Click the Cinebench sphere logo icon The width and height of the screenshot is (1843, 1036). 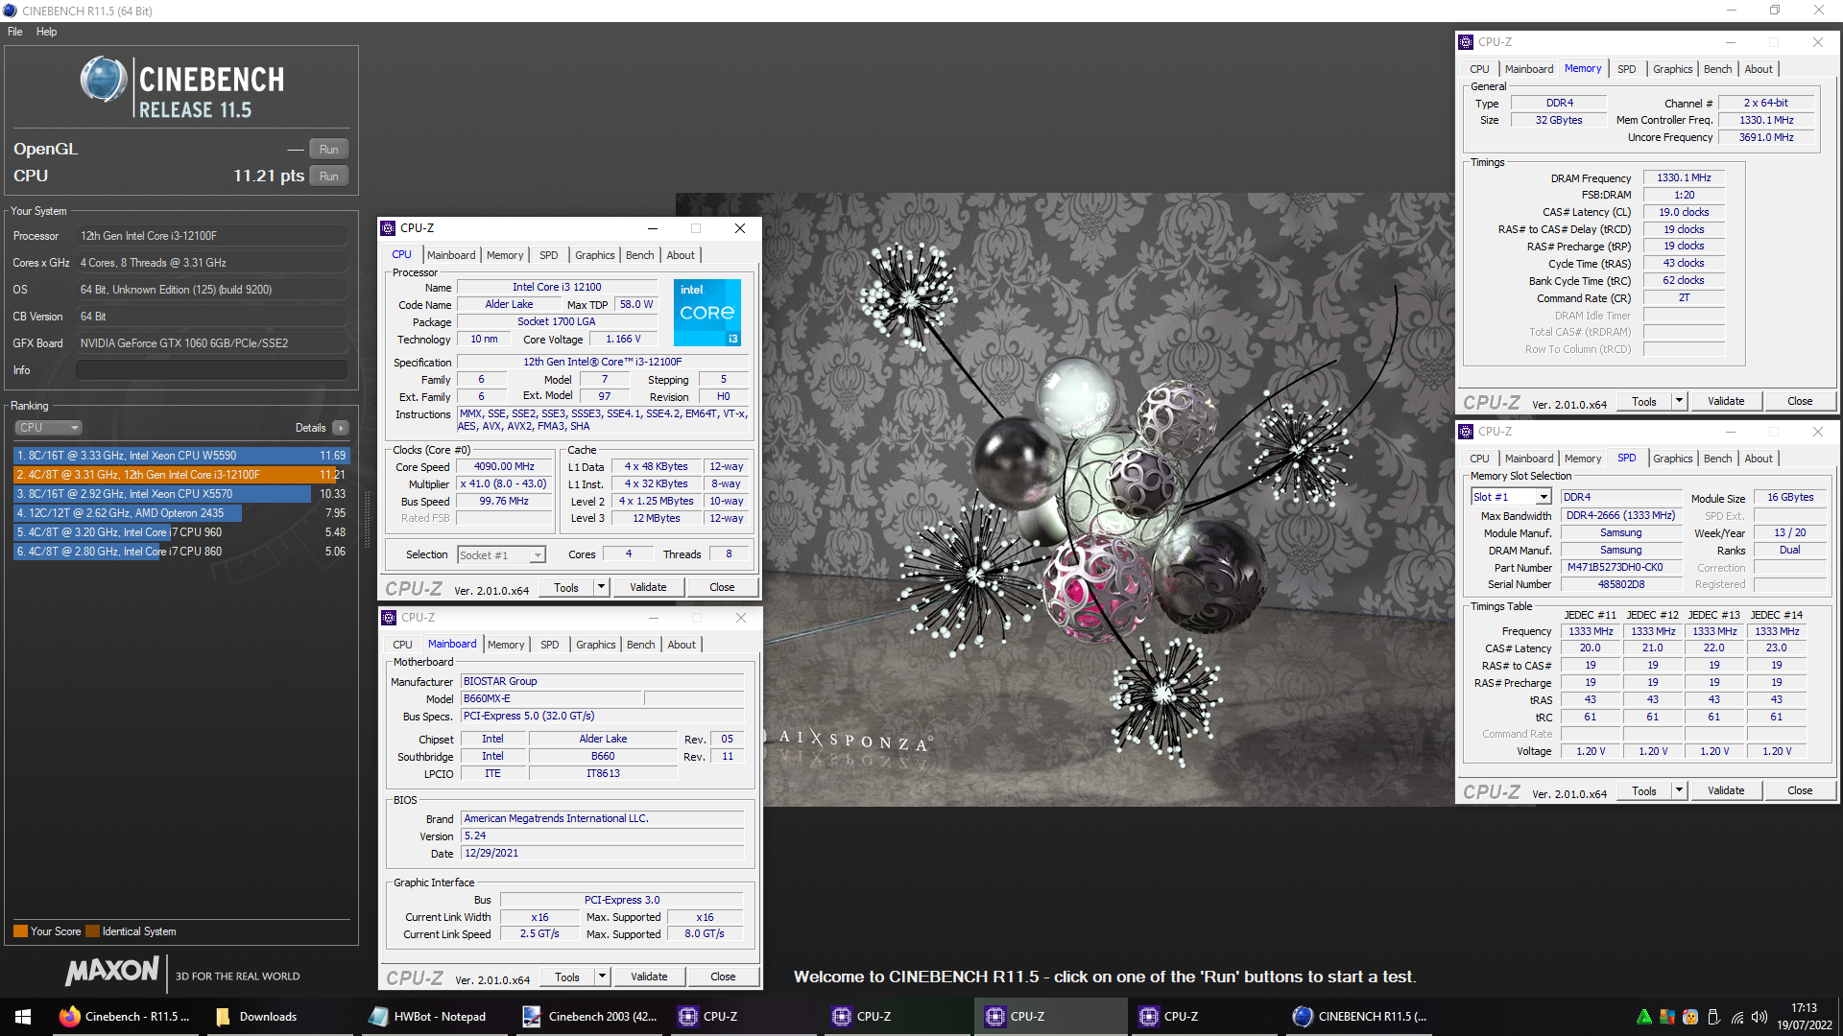104,80
